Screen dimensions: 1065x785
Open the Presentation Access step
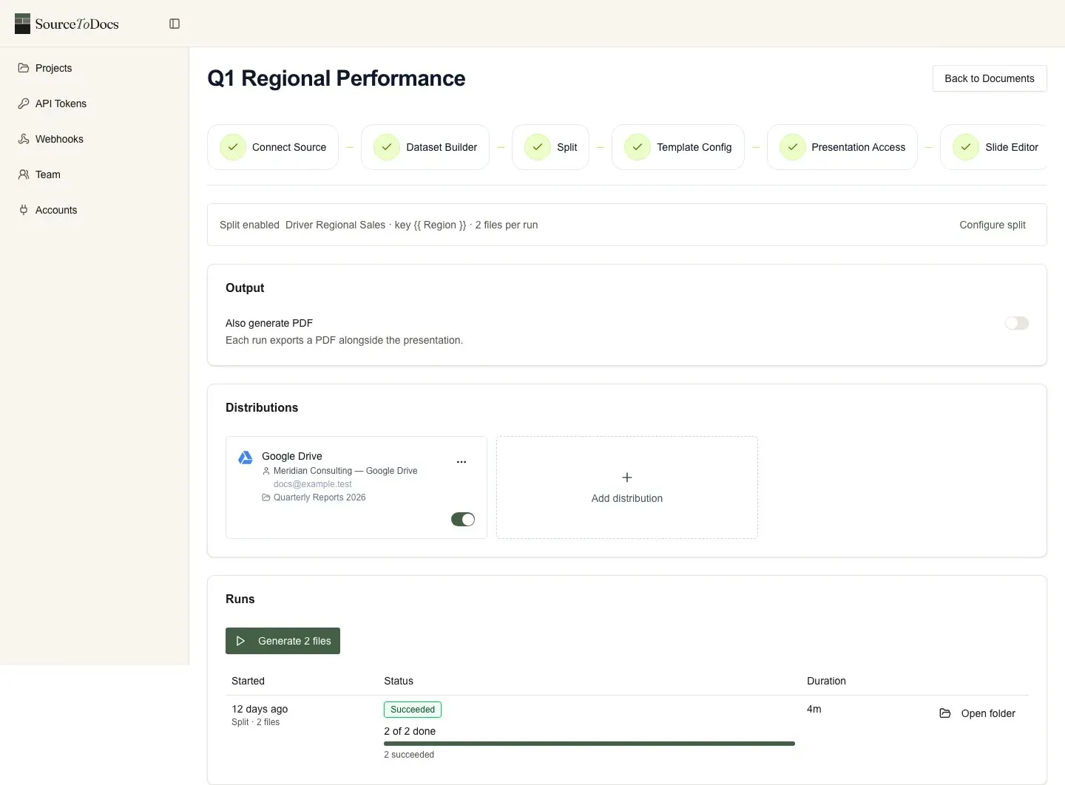pyautogui.click(x=842, y=147)
